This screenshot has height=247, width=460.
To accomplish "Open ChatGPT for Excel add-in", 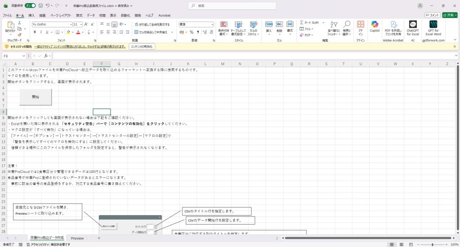I will pyautogui.click(x=412, y=27).
